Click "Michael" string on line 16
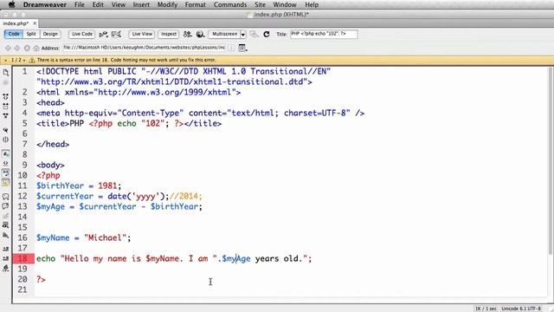Screen dimensions: 554x312 click(105, 237)
